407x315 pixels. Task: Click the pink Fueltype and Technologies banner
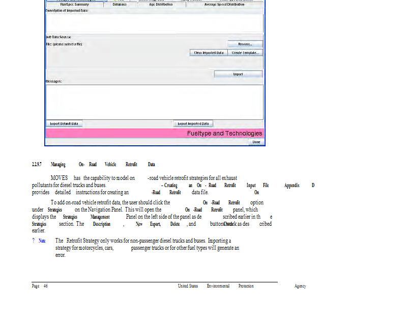tap(154, 133)
